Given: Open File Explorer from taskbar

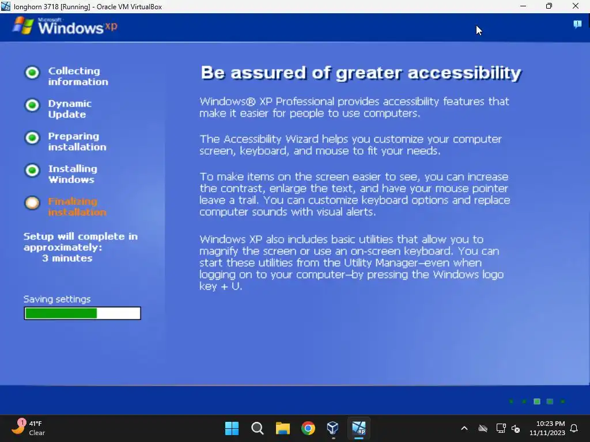Looking at the screenshot, I should tap(282, 428).
